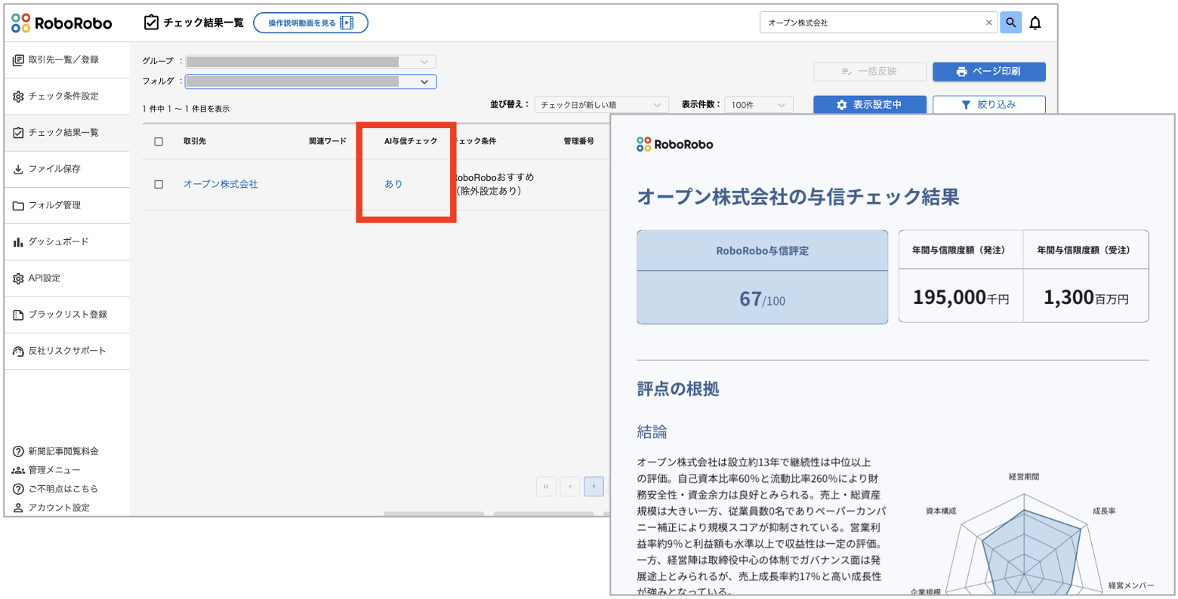Click the 表示設定中 button
The image size is (1178, 599).
pyautogui.click(x=870, y=105)
